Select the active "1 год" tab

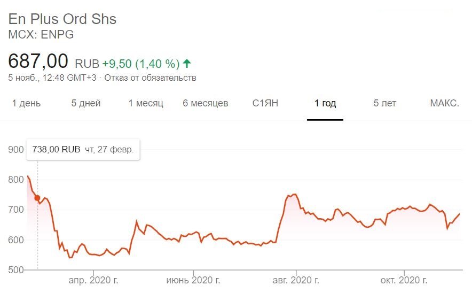pos(325,103)
